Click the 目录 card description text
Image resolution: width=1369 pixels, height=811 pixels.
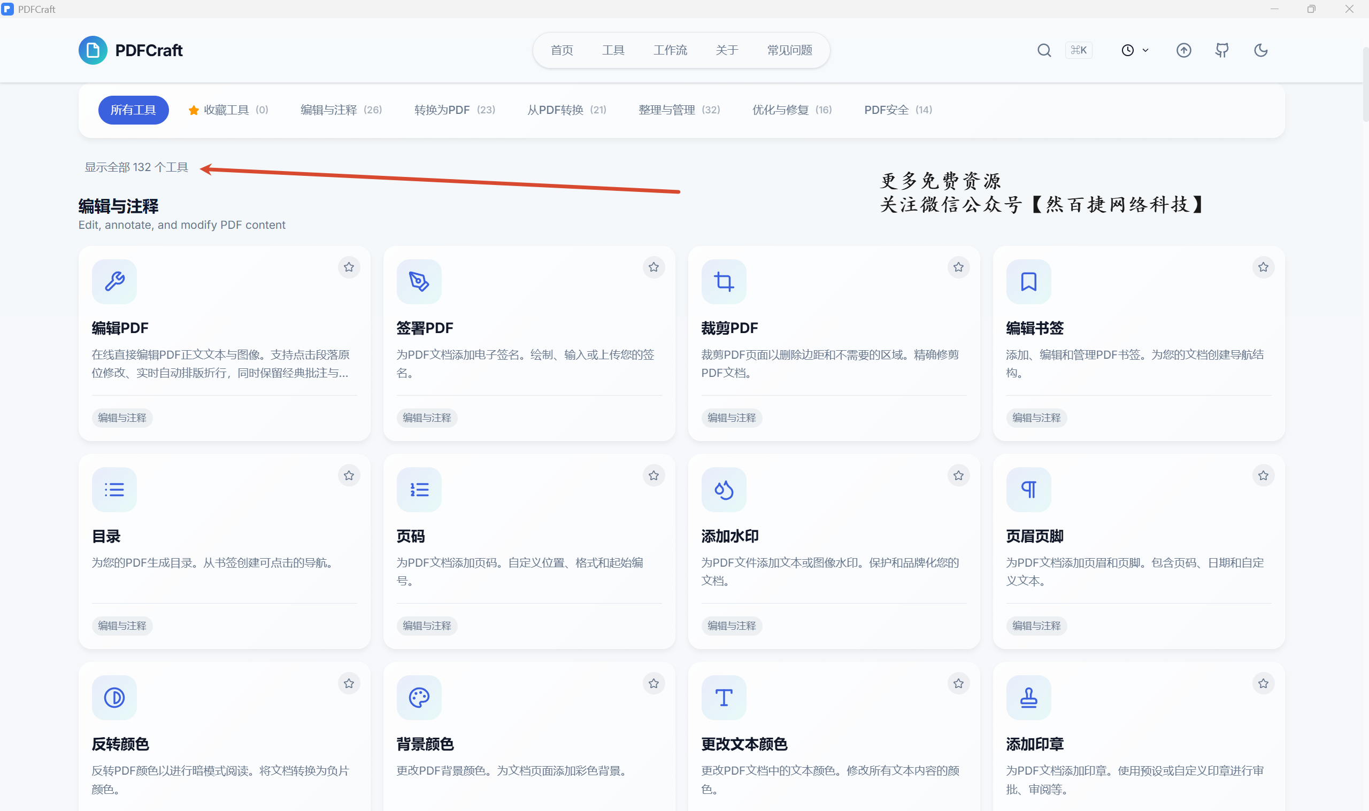point(214,562)
